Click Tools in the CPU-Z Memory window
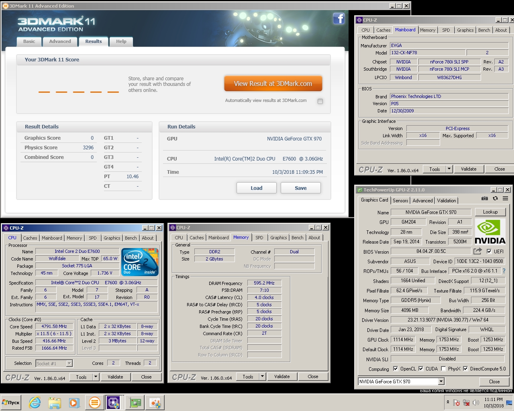This screenshot has height=411, width=514. point(248,376)
